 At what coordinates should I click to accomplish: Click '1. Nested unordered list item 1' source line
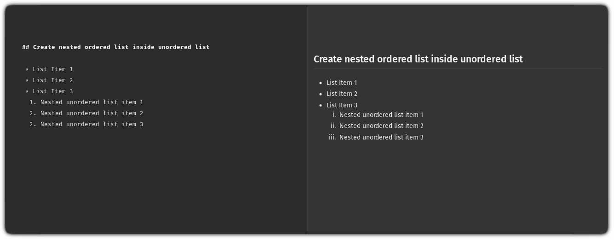(x=86, y=102)
